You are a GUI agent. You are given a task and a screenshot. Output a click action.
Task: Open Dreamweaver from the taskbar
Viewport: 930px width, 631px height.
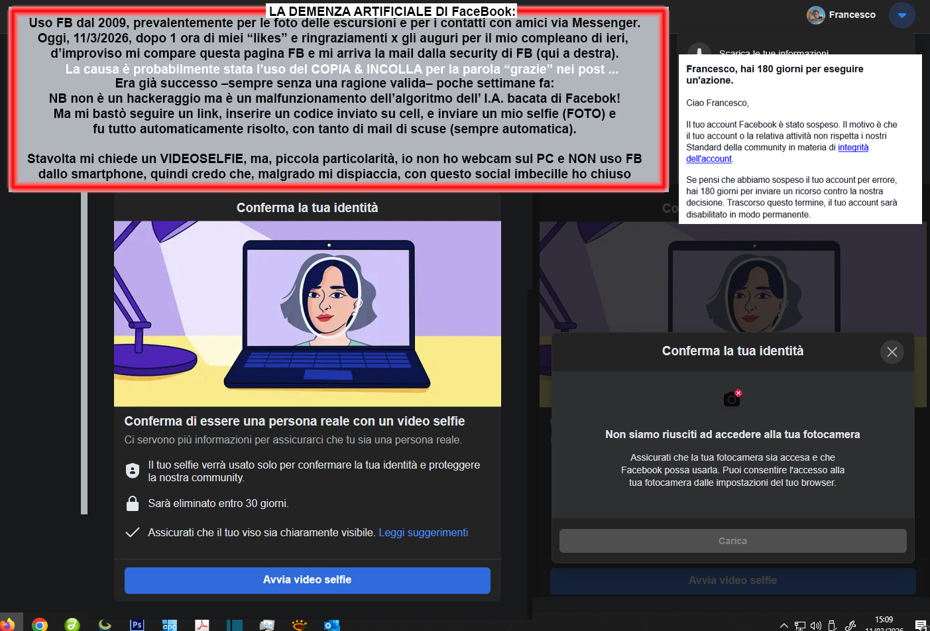pyautogui.click(x=72, y=624)
